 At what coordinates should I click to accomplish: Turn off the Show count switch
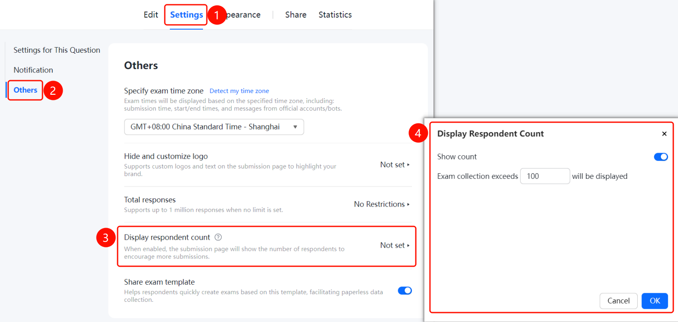[x=661, y=157]
